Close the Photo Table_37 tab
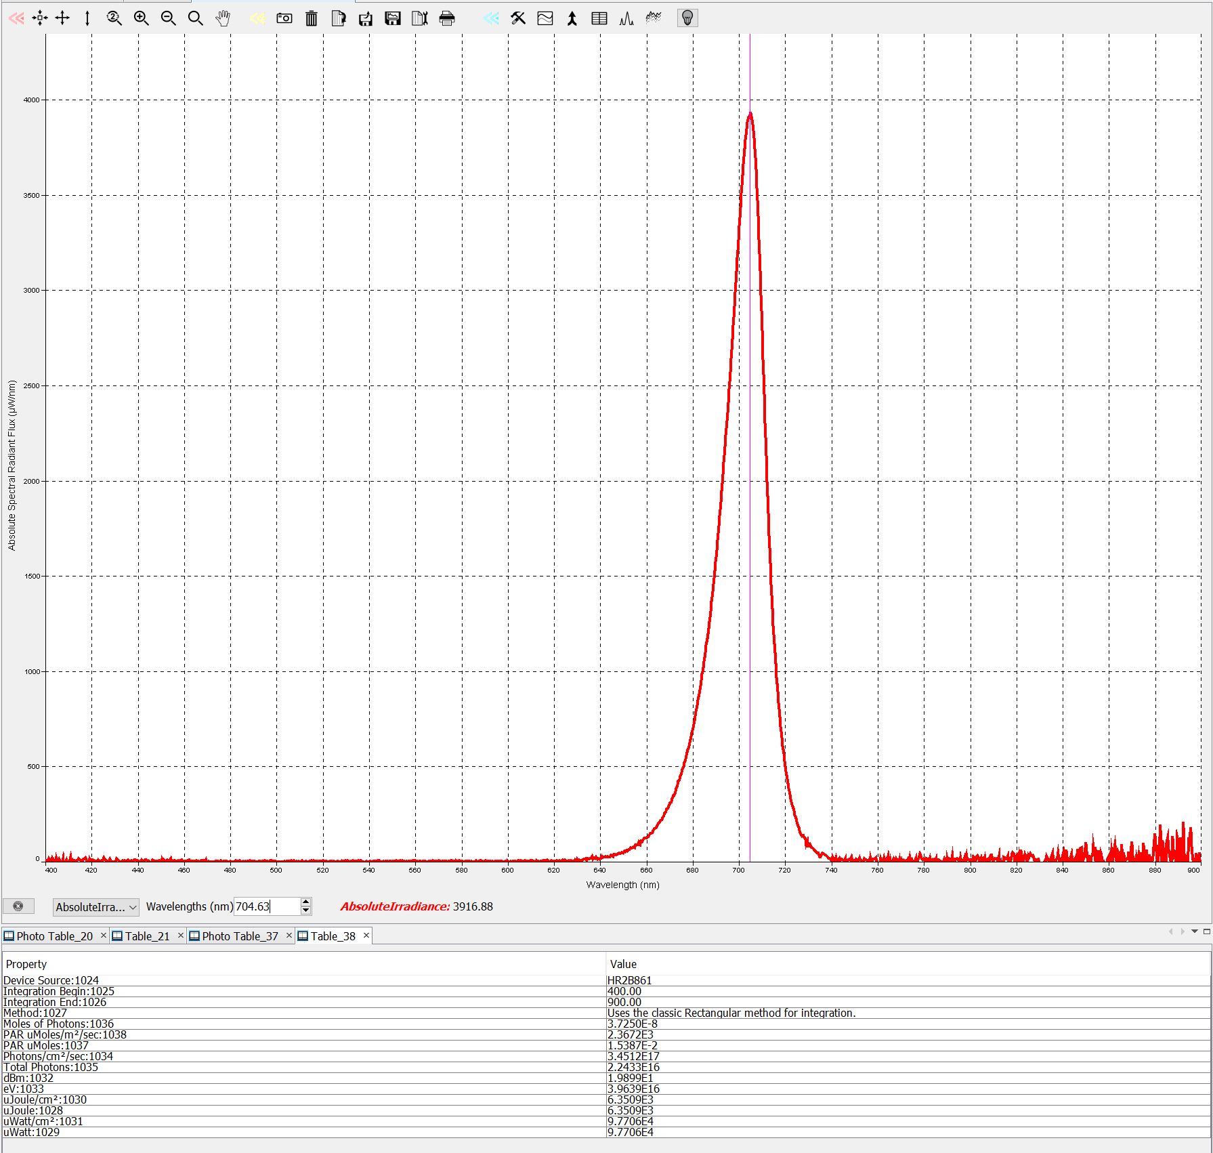Screen dimensions: 1213x1153 (x=289, y=936)
